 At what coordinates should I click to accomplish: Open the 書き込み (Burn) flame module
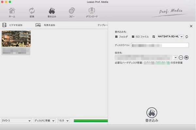(x=52, y=13)
